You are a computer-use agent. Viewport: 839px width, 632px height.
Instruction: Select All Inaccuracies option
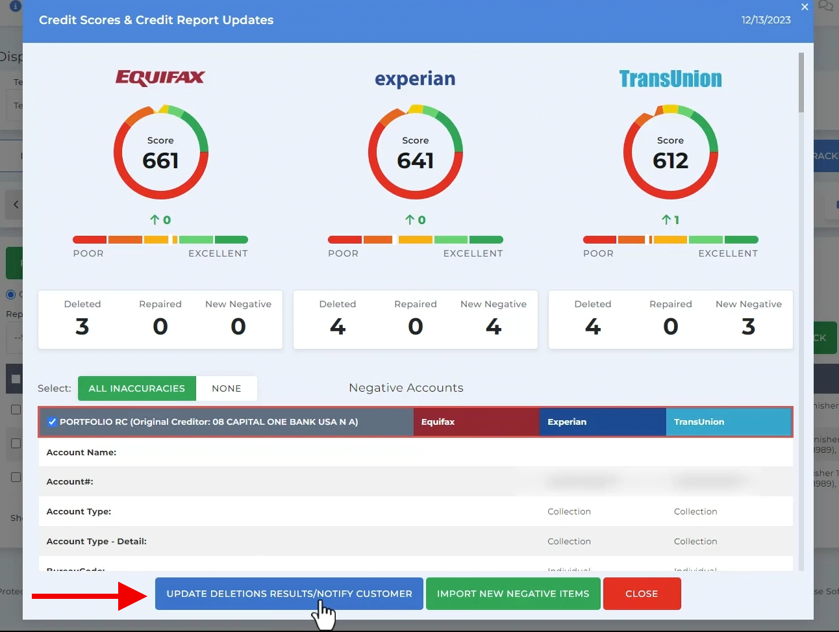tap(137, 388)
